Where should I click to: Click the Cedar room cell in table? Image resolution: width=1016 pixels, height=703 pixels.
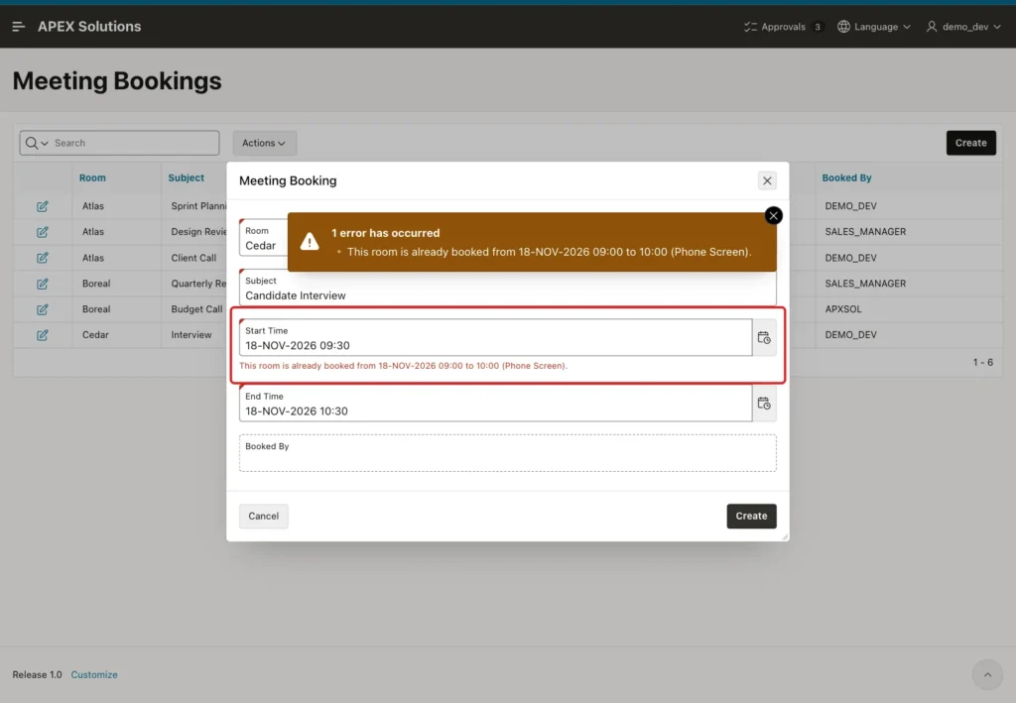95,335
